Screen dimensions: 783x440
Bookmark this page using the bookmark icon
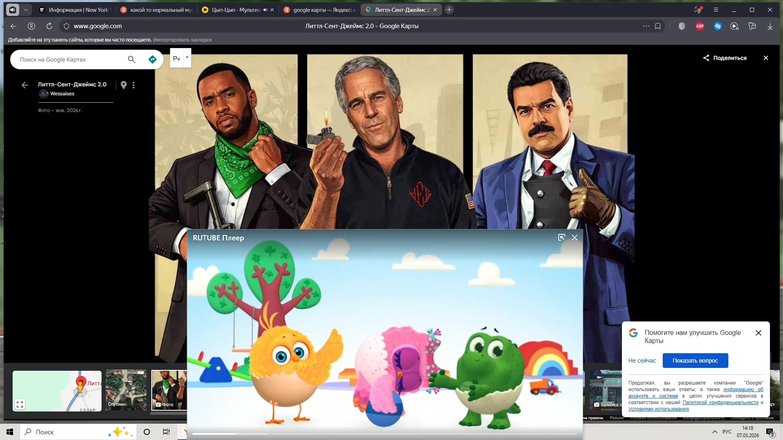click(x=658, y=26)
